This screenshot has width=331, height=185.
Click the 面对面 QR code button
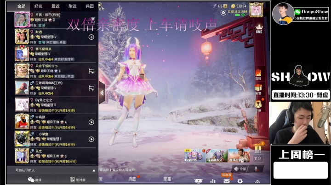point(78,180)
